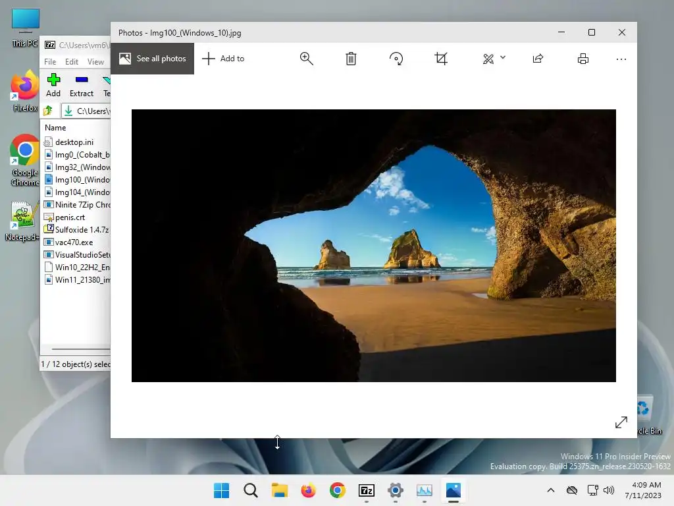Click the 7-Zip address path field
674x506 pixels.
click(86, 111)
